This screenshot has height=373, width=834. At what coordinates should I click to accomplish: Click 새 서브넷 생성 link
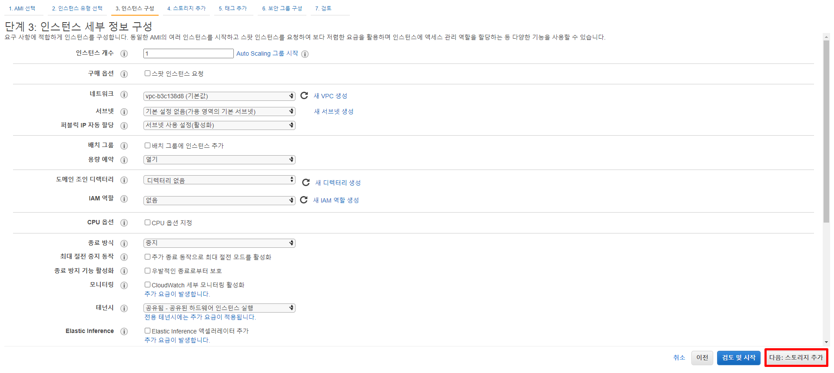tap(334, 112)
